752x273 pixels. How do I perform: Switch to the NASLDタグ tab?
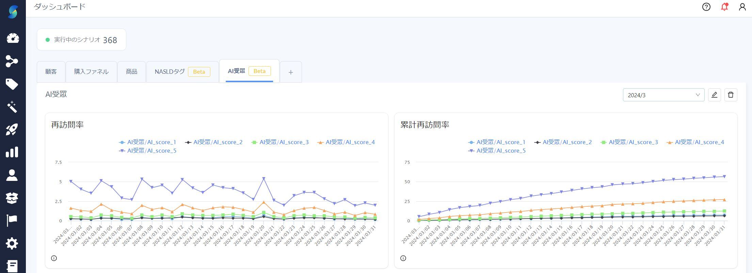(170, 72)
